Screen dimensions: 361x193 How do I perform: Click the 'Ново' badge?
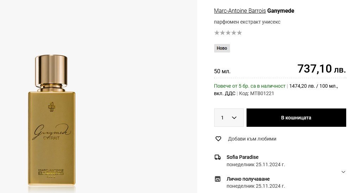point(222,48)
